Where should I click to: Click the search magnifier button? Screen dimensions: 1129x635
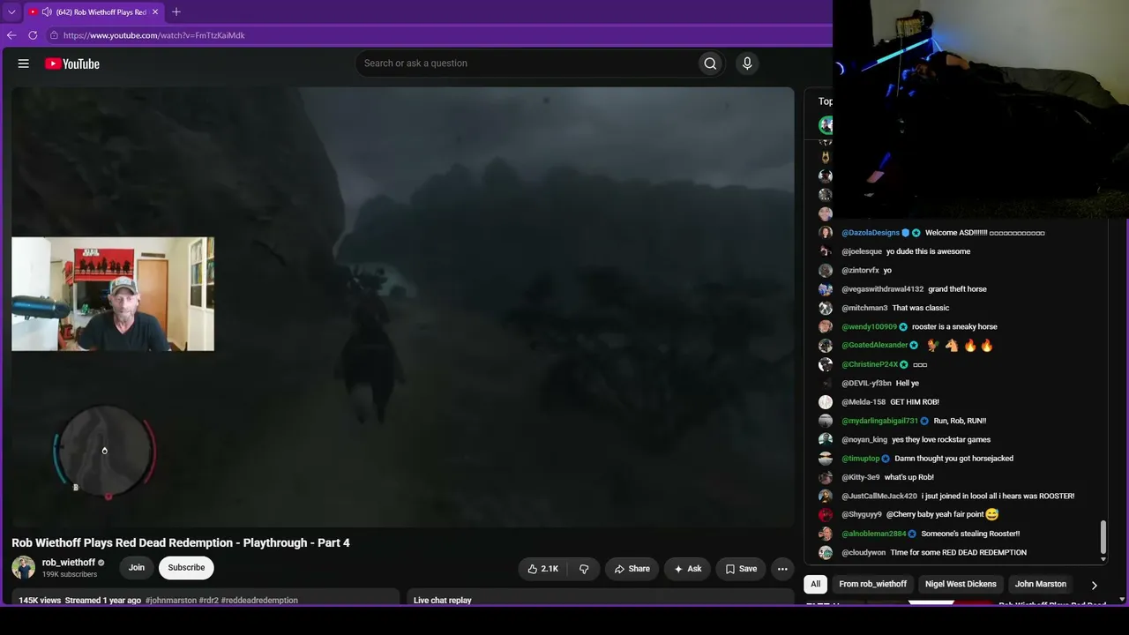coord(710,63)
